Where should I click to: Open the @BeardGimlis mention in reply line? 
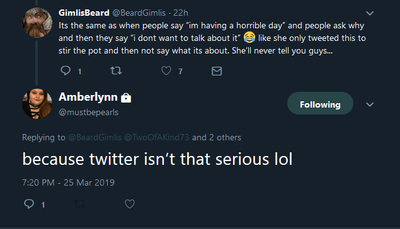point(95,138)
